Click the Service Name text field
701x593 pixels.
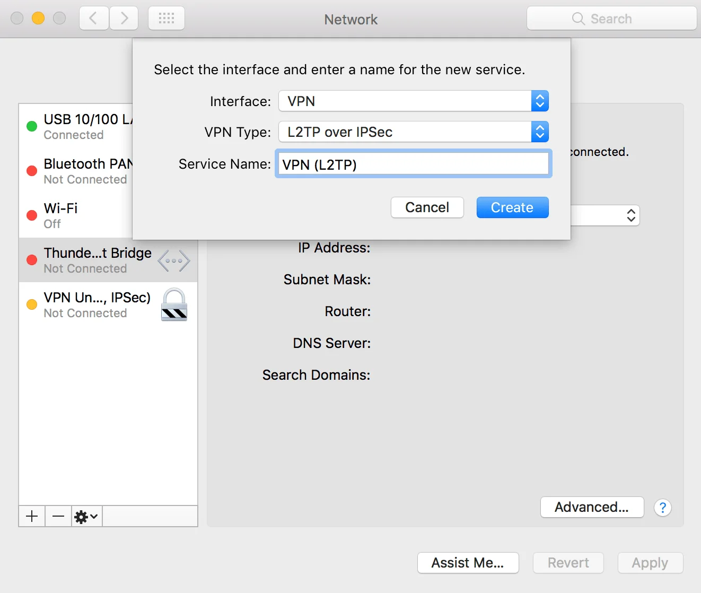414,164
